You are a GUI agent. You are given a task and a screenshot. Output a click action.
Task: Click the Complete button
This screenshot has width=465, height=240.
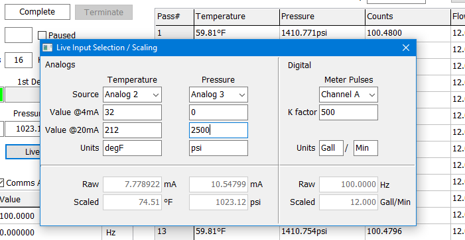coord(37,12)
